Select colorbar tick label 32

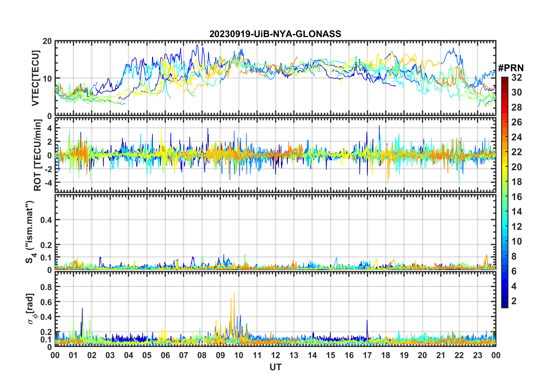pos(517,78)
